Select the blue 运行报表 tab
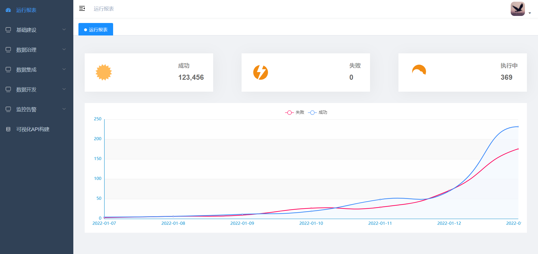The image size is (538, 254). tap(96, 29)
